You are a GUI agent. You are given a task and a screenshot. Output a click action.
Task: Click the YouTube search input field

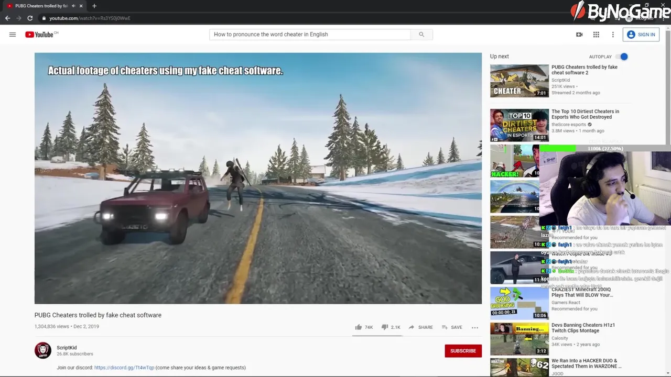click(310, 35)
